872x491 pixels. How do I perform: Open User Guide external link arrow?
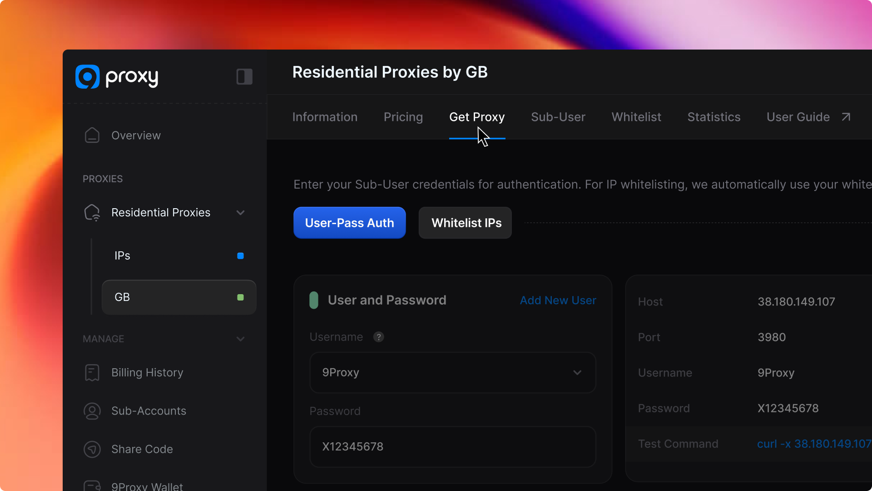point(846,117)
